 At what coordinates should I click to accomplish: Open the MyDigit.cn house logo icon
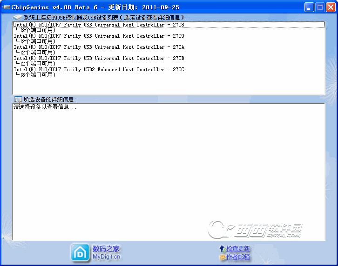[x=80, y=253]
